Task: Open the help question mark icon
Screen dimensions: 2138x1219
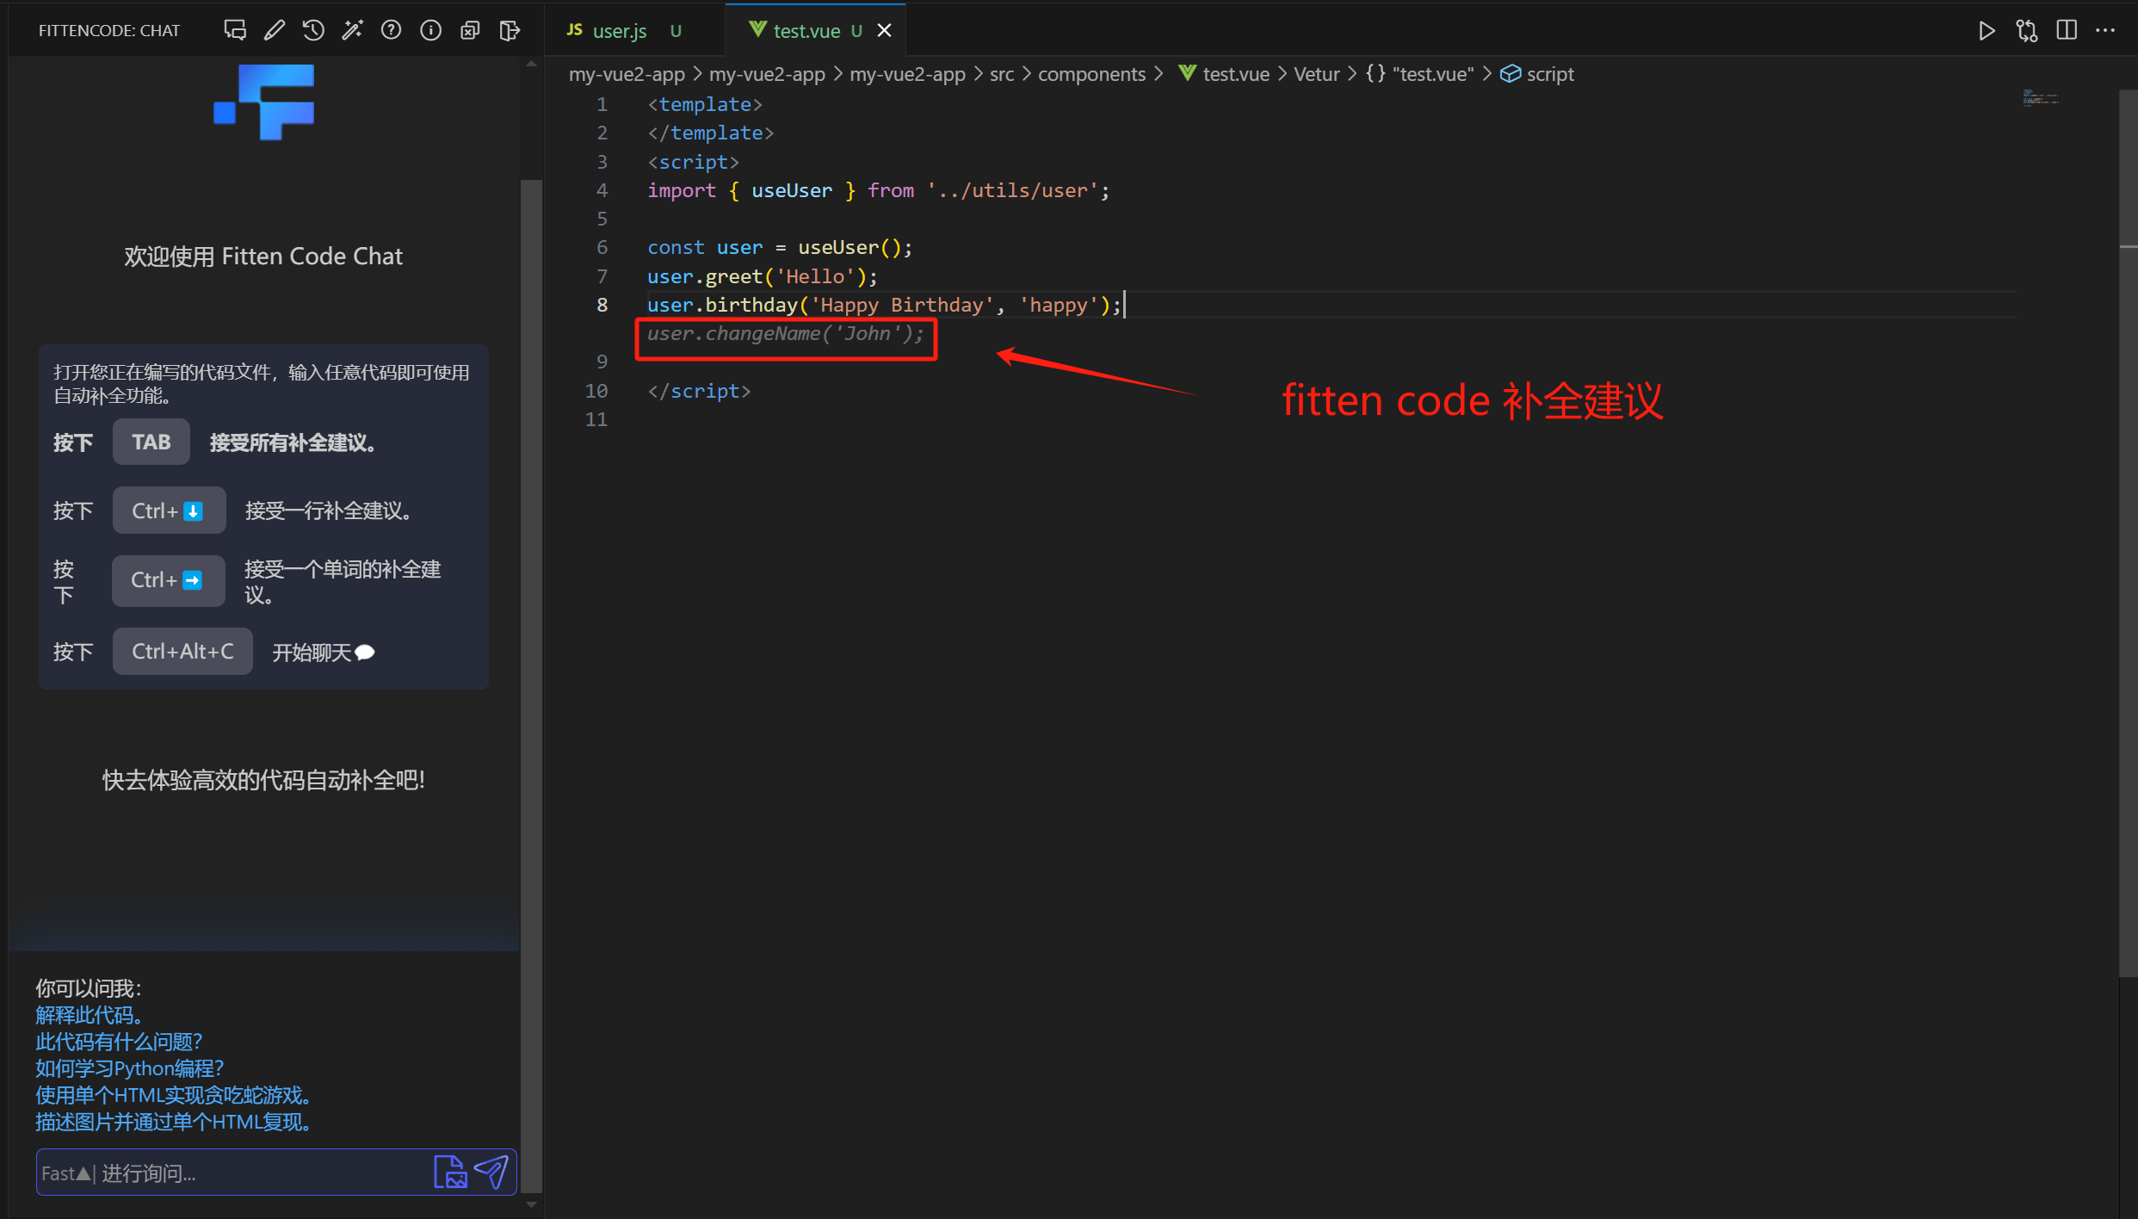Action: 392,30
